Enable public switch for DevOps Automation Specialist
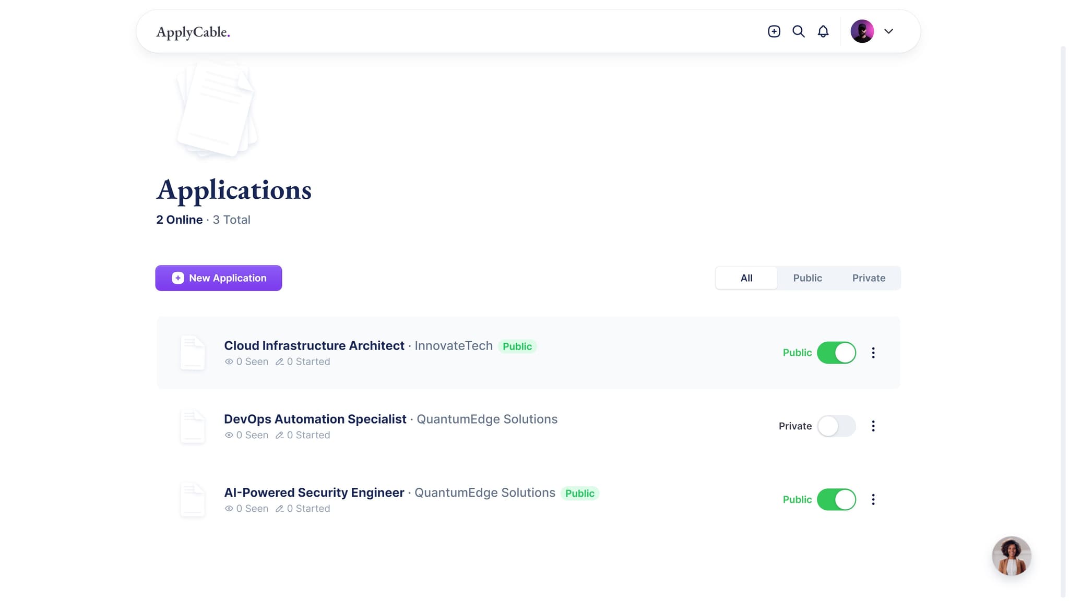This screenshot has height=601, width=1069. 836,426
